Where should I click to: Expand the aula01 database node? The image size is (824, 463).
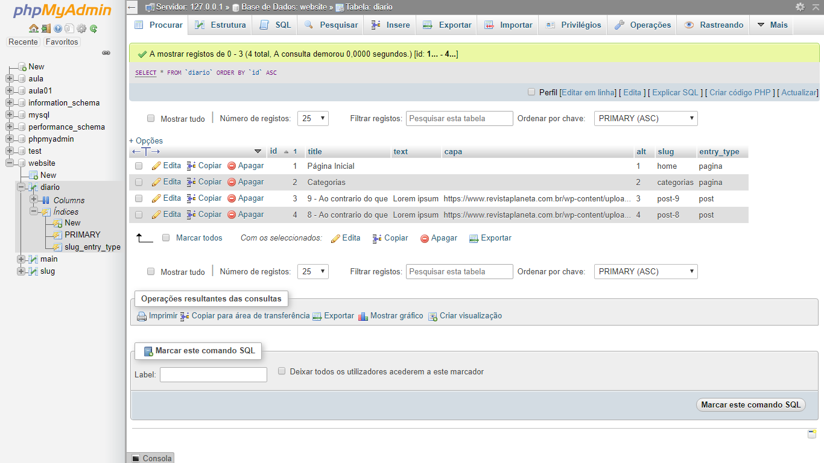coord(10,91)
